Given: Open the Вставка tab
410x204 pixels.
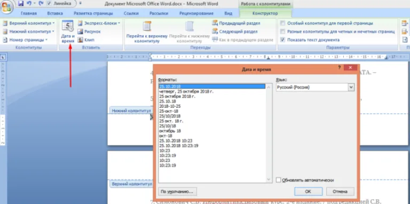Looking at the screenshot, I should 55,13.
